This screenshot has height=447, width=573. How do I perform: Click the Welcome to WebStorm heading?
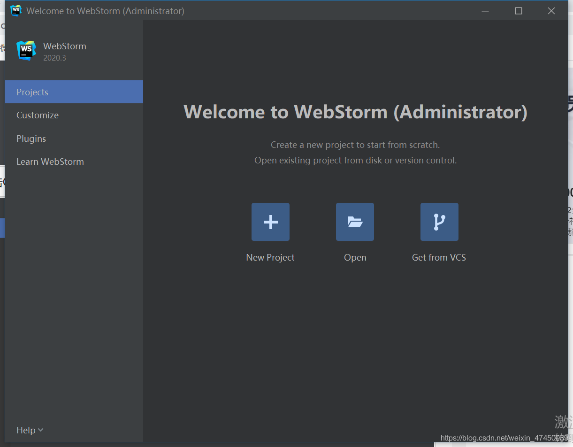pyautogui.click(x=355, y=112)
